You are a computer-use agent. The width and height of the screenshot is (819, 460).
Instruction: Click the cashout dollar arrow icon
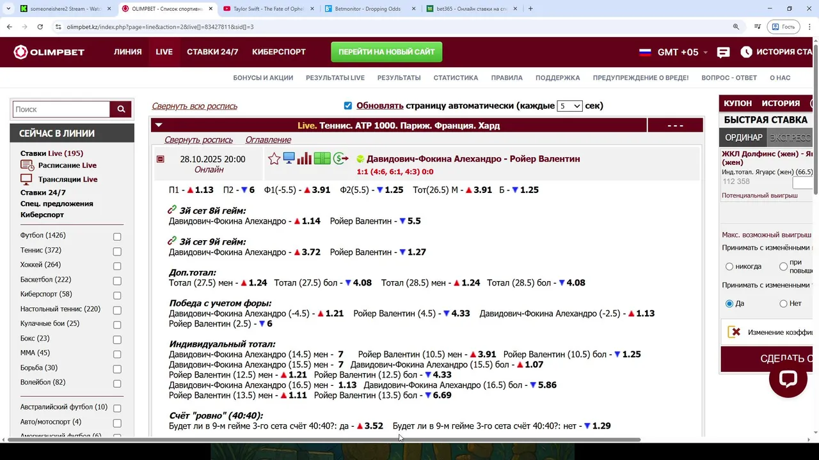[x=340, y=158]
